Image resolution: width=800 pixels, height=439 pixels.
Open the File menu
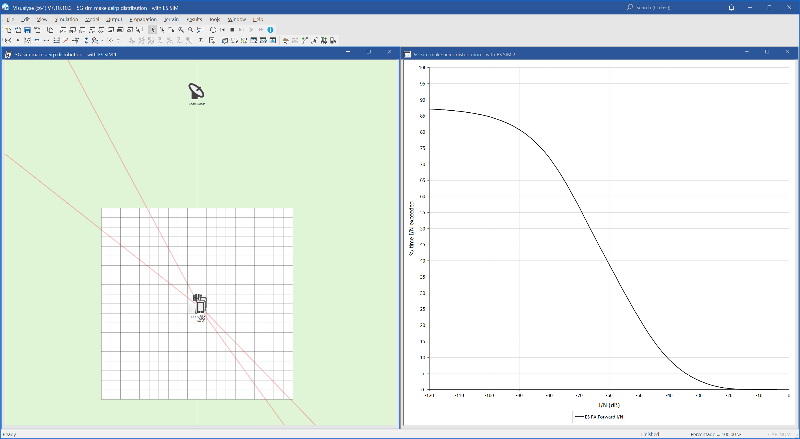point(11,19)
